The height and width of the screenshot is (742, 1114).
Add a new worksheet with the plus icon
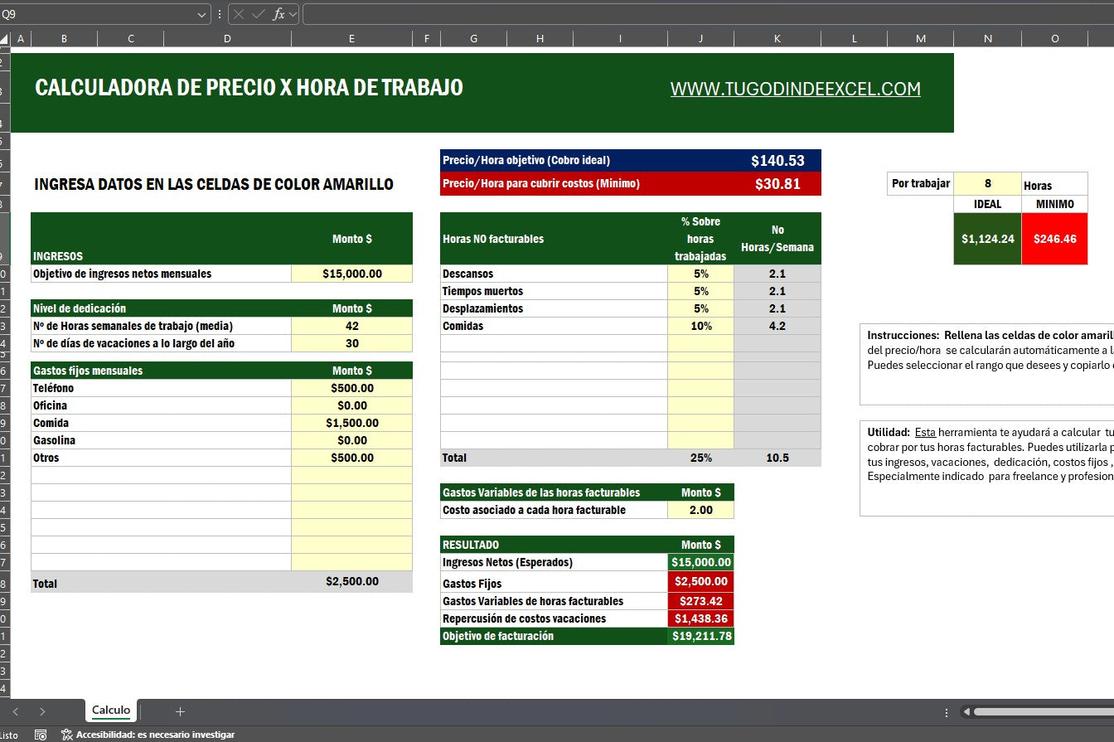(180, 710)
